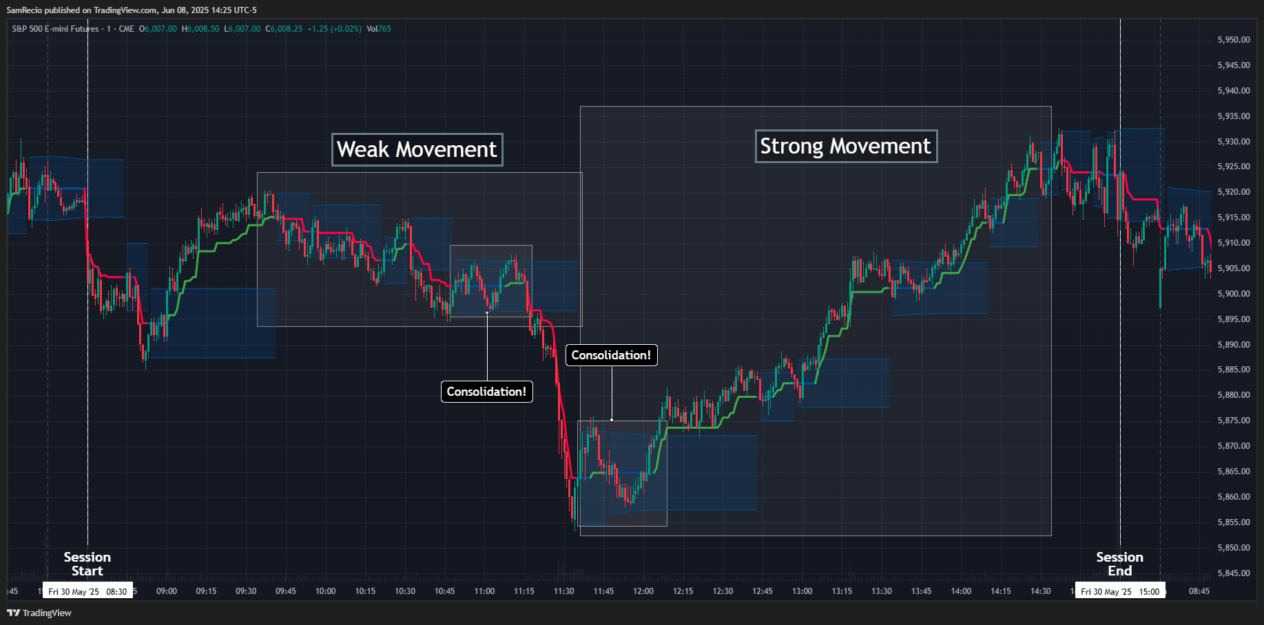This screenshot has height=625, width=1264.
Task: Click the 5,915.00 price axis label
Action: click(1234, 218)
